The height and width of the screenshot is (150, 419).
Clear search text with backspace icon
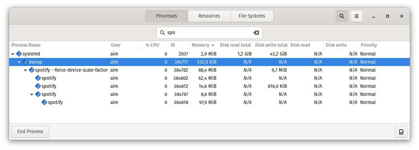point(256,33)
